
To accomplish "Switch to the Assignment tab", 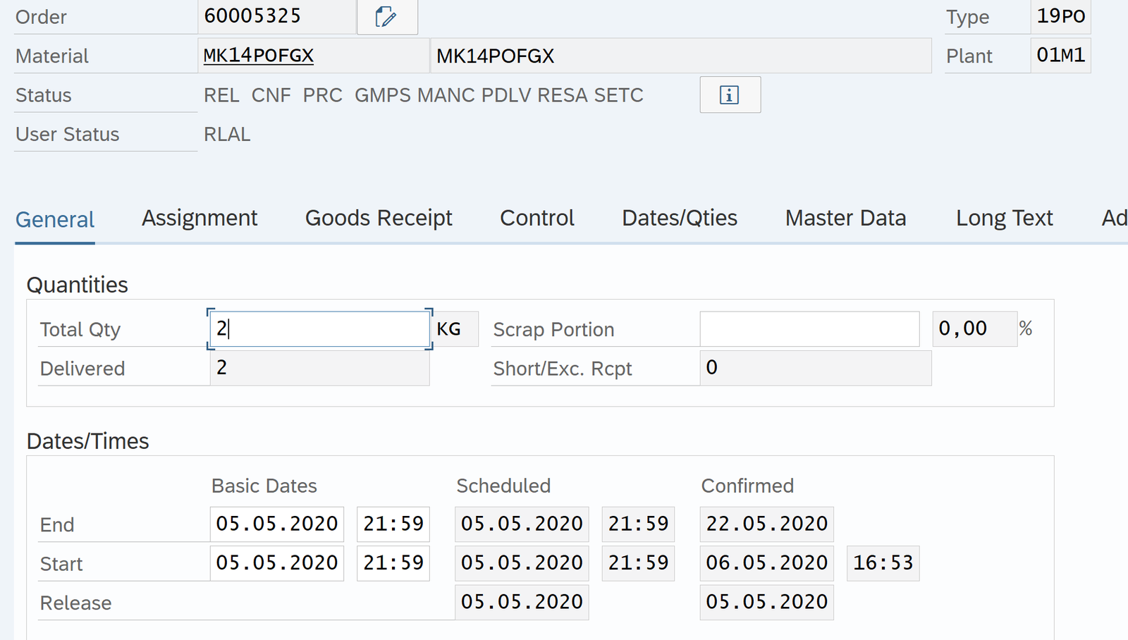I will (x=200, y=219).
